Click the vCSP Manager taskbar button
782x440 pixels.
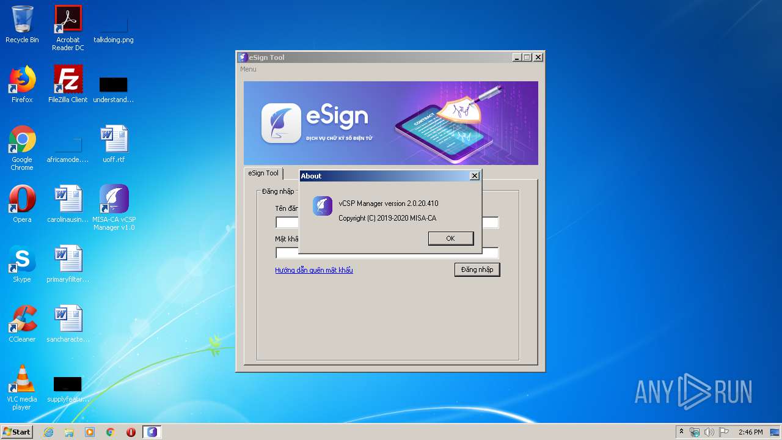[152, 432]
